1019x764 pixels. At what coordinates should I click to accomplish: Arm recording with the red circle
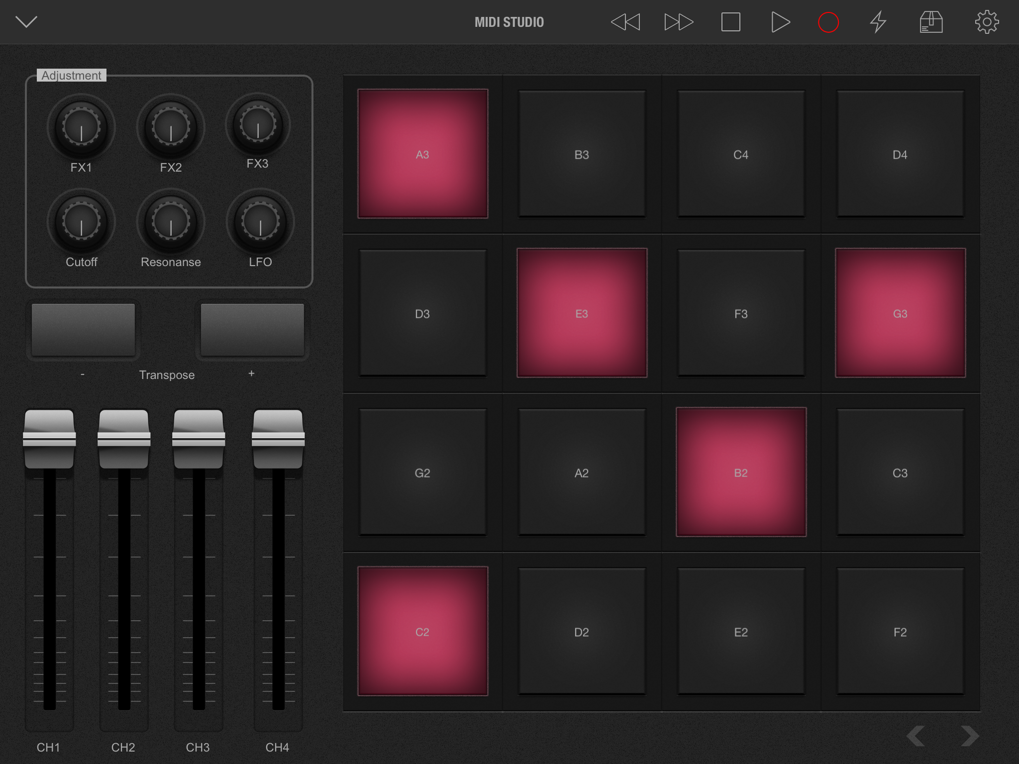pos(828,22)
